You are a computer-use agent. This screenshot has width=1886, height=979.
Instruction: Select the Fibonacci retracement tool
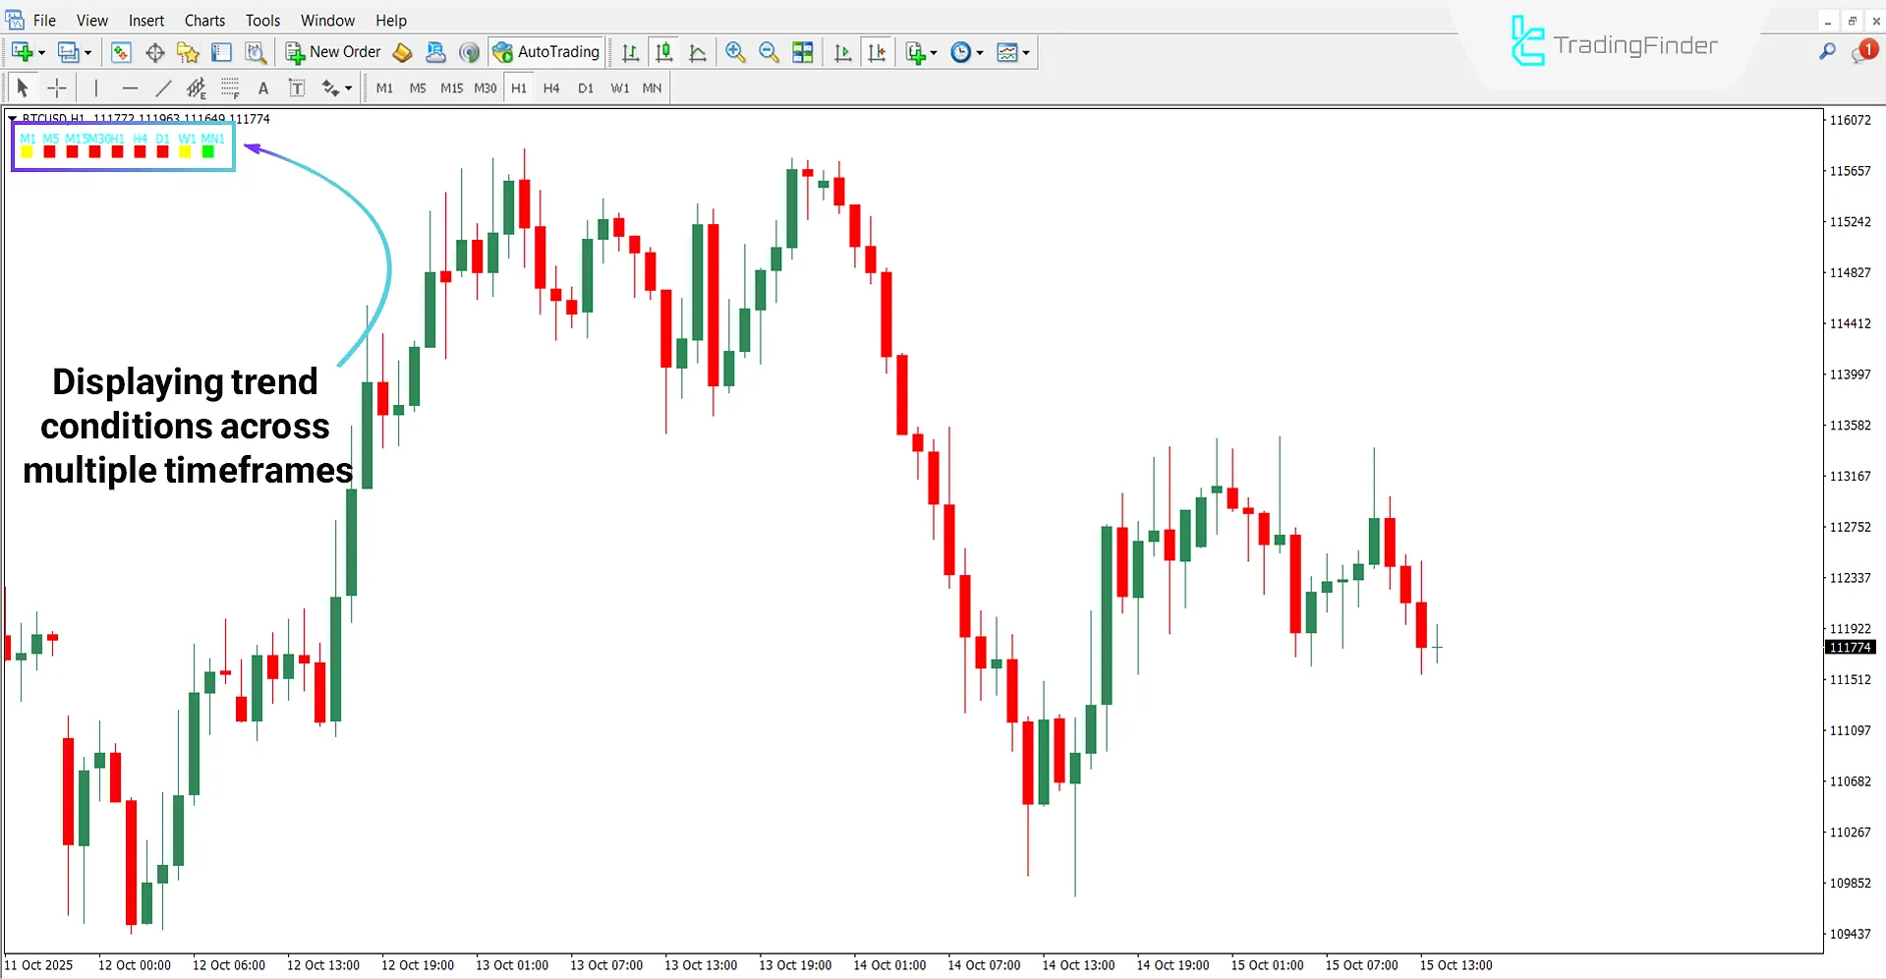click(231, 87)
